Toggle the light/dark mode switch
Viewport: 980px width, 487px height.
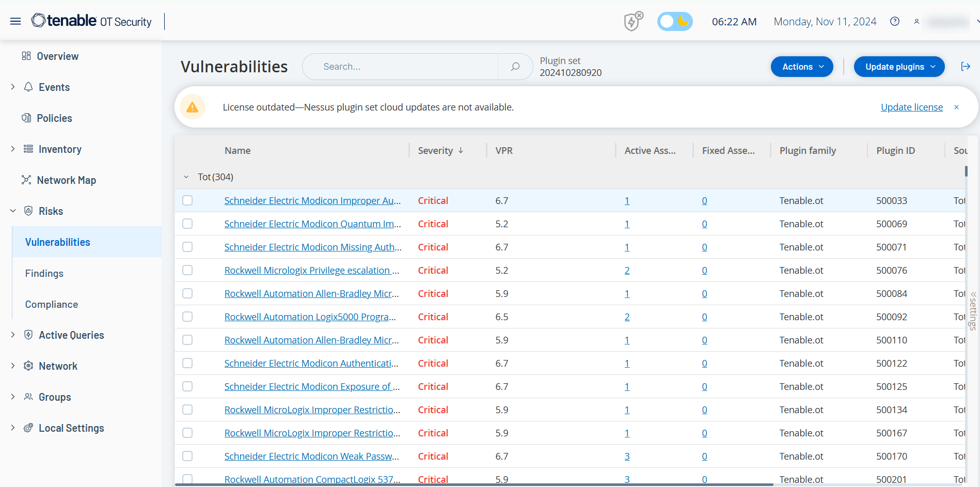click(x=674, y=22)
